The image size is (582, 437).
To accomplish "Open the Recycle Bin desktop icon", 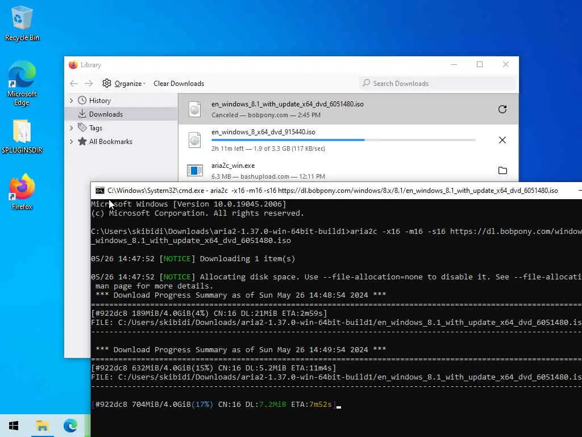I will click(x=22, y=24).
